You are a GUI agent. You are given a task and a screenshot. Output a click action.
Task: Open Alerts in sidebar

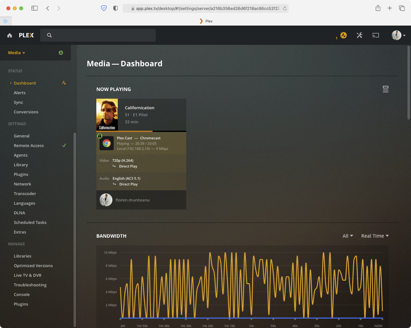click(20, 93)
